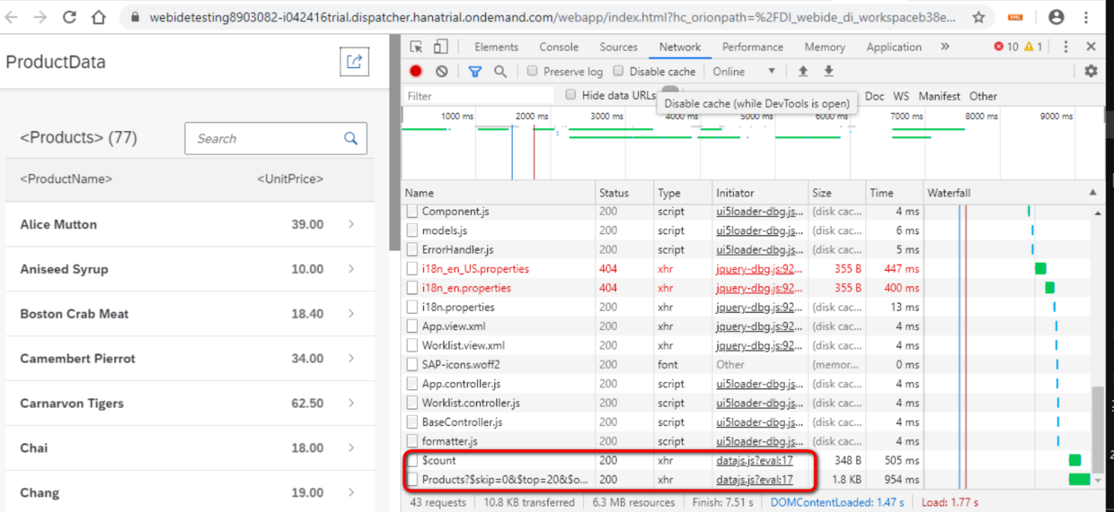Screen dimensions: 1114x512
Task: Open the Online throttling dropdown
Action: pos(744,72)
